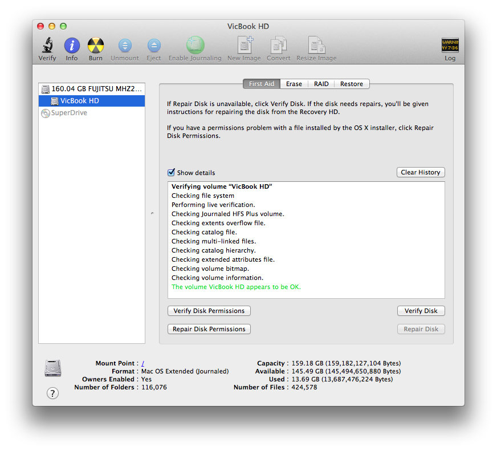
Task: Click the 'Checking catalog hierarchy.' log line
Action: coord(214,250)
